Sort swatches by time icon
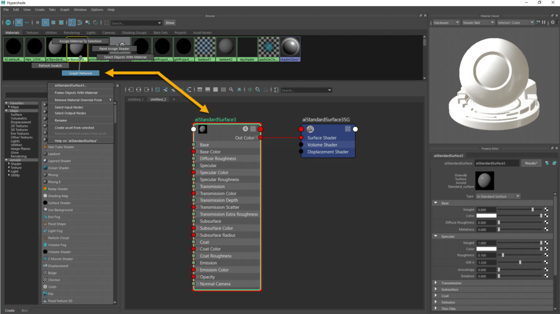The height and width of the screenshot is (314, 560). point(87,22)
